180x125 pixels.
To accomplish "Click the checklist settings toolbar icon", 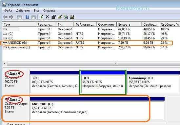I will coord(72,17).
